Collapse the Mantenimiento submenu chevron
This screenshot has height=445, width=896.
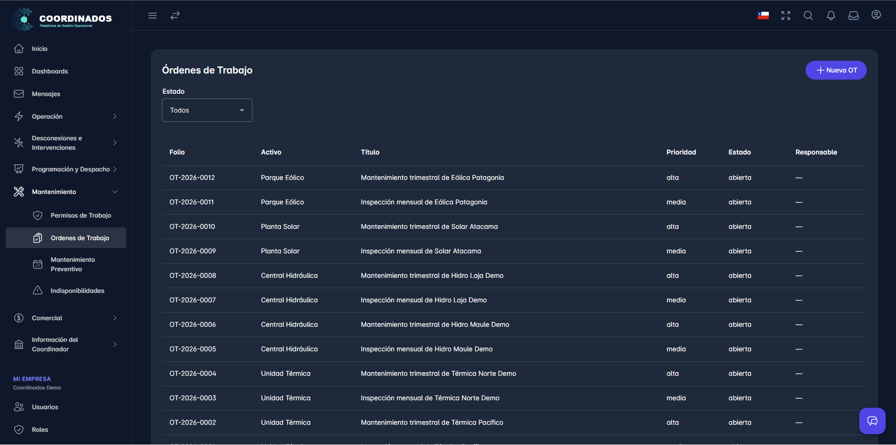point(115,192)
